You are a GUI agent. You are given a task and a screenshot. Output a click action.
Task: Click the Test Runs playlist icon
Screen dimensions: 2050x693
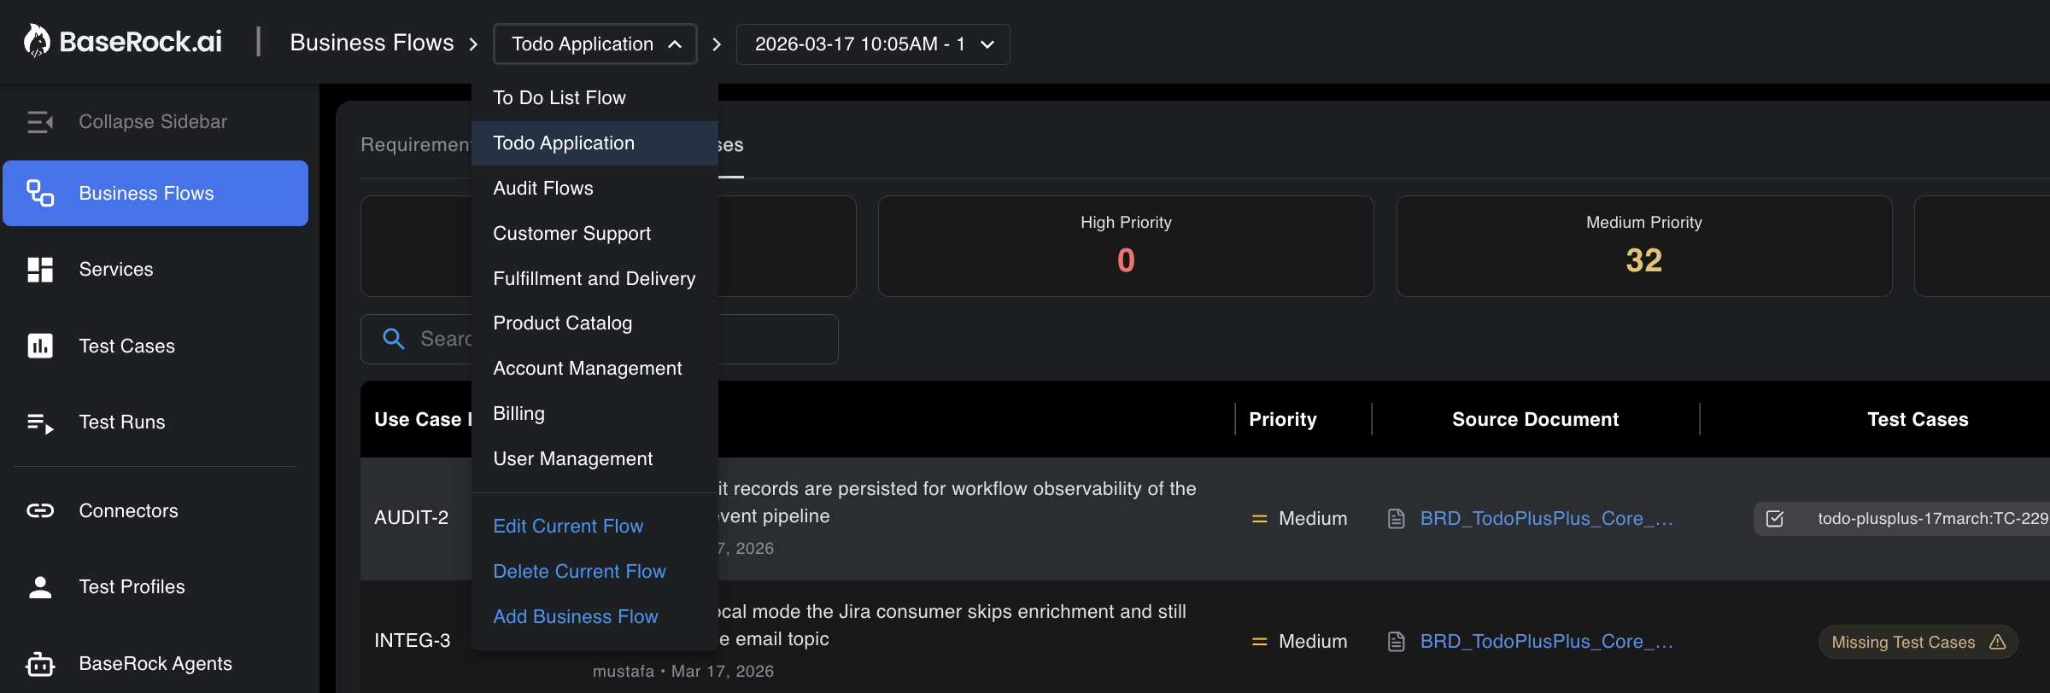[x=40, y=422]
